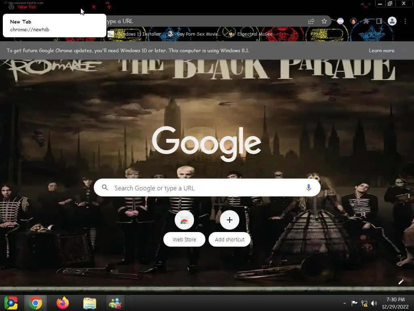Click the Google search box
The image size is (414, 311).
click(x=207, y=188)
